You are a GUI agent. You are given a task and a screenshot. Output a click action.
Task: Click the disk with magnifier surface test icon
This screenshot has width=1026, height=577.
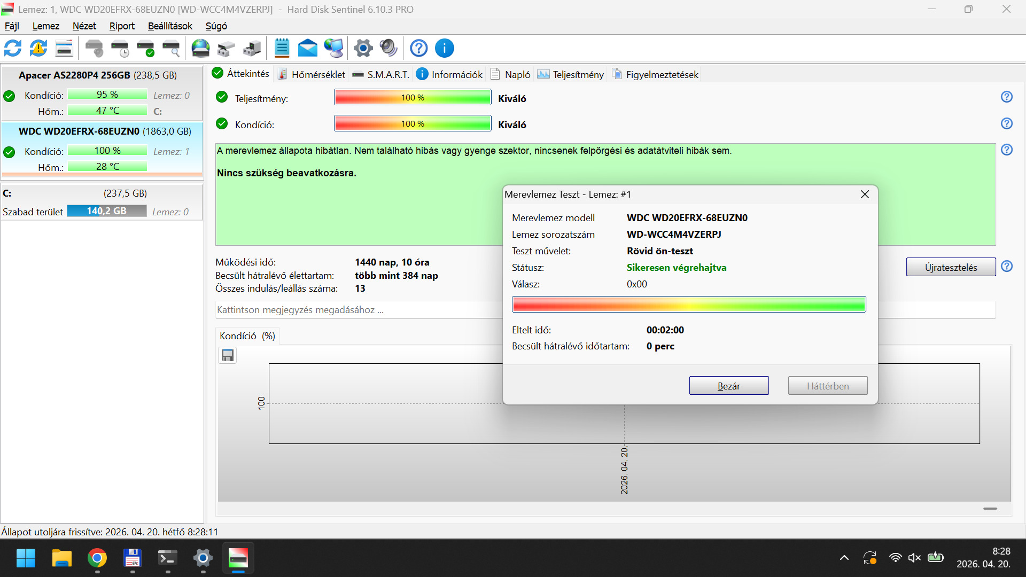coord(171,48)
